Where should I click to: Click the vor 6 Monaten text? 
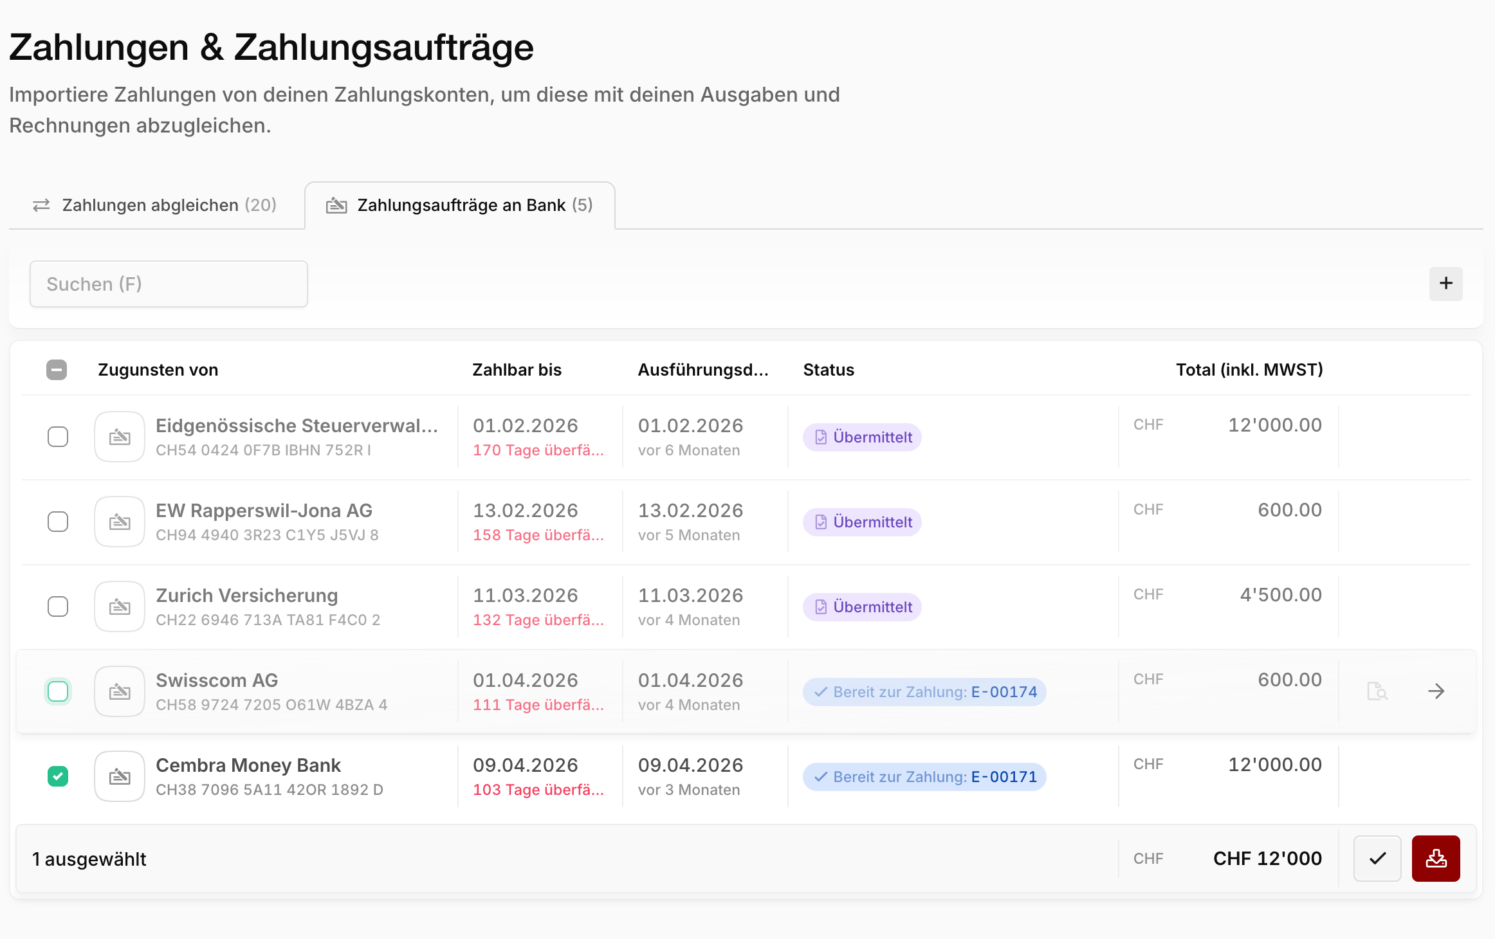pyautogui.click(x=689, y=450)
